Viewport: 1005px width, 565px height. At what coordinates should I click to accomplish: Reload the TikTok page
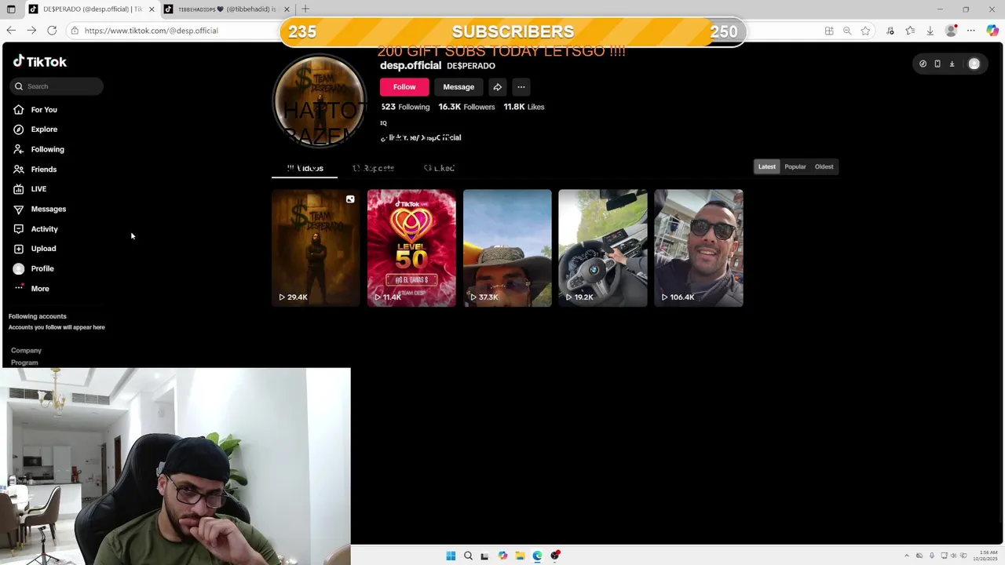coord(52,31)
